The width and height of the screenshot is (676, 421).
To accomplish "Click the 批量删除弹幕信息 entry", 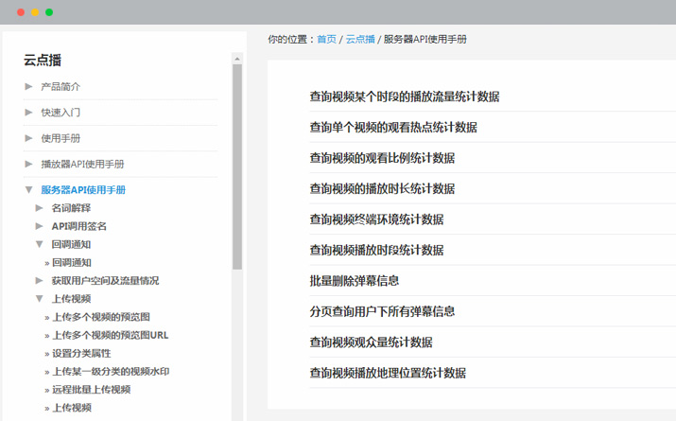I will click(354, 281).
